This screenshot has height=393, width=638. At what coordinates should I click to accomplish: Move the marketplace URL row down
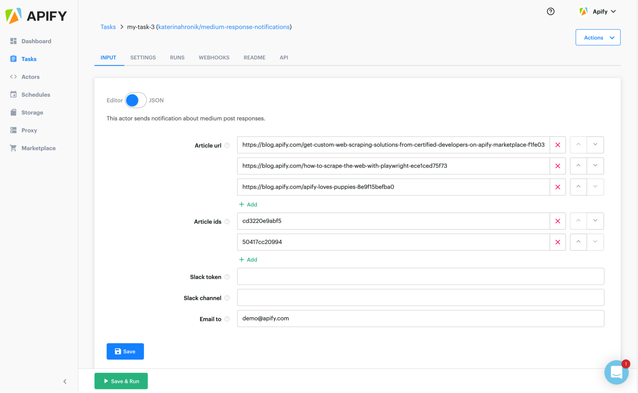tap(595, 145)
